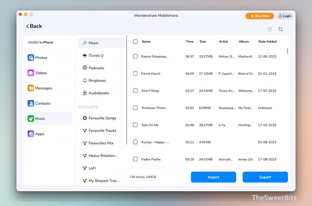This screenshot has height=206, width=312.
Task: Click the trash delete icon
Action: pos(269,29)
